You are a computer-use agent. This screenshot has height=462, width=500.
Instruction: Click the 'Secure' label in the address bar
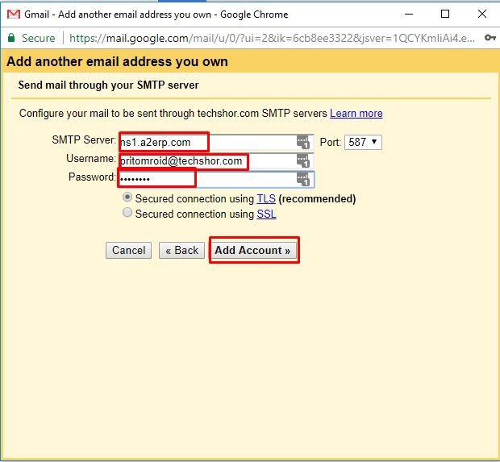(38, 38)
